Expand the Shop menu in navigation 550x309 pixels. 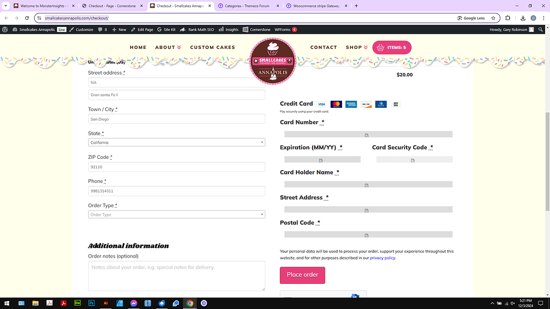[357, 47]
